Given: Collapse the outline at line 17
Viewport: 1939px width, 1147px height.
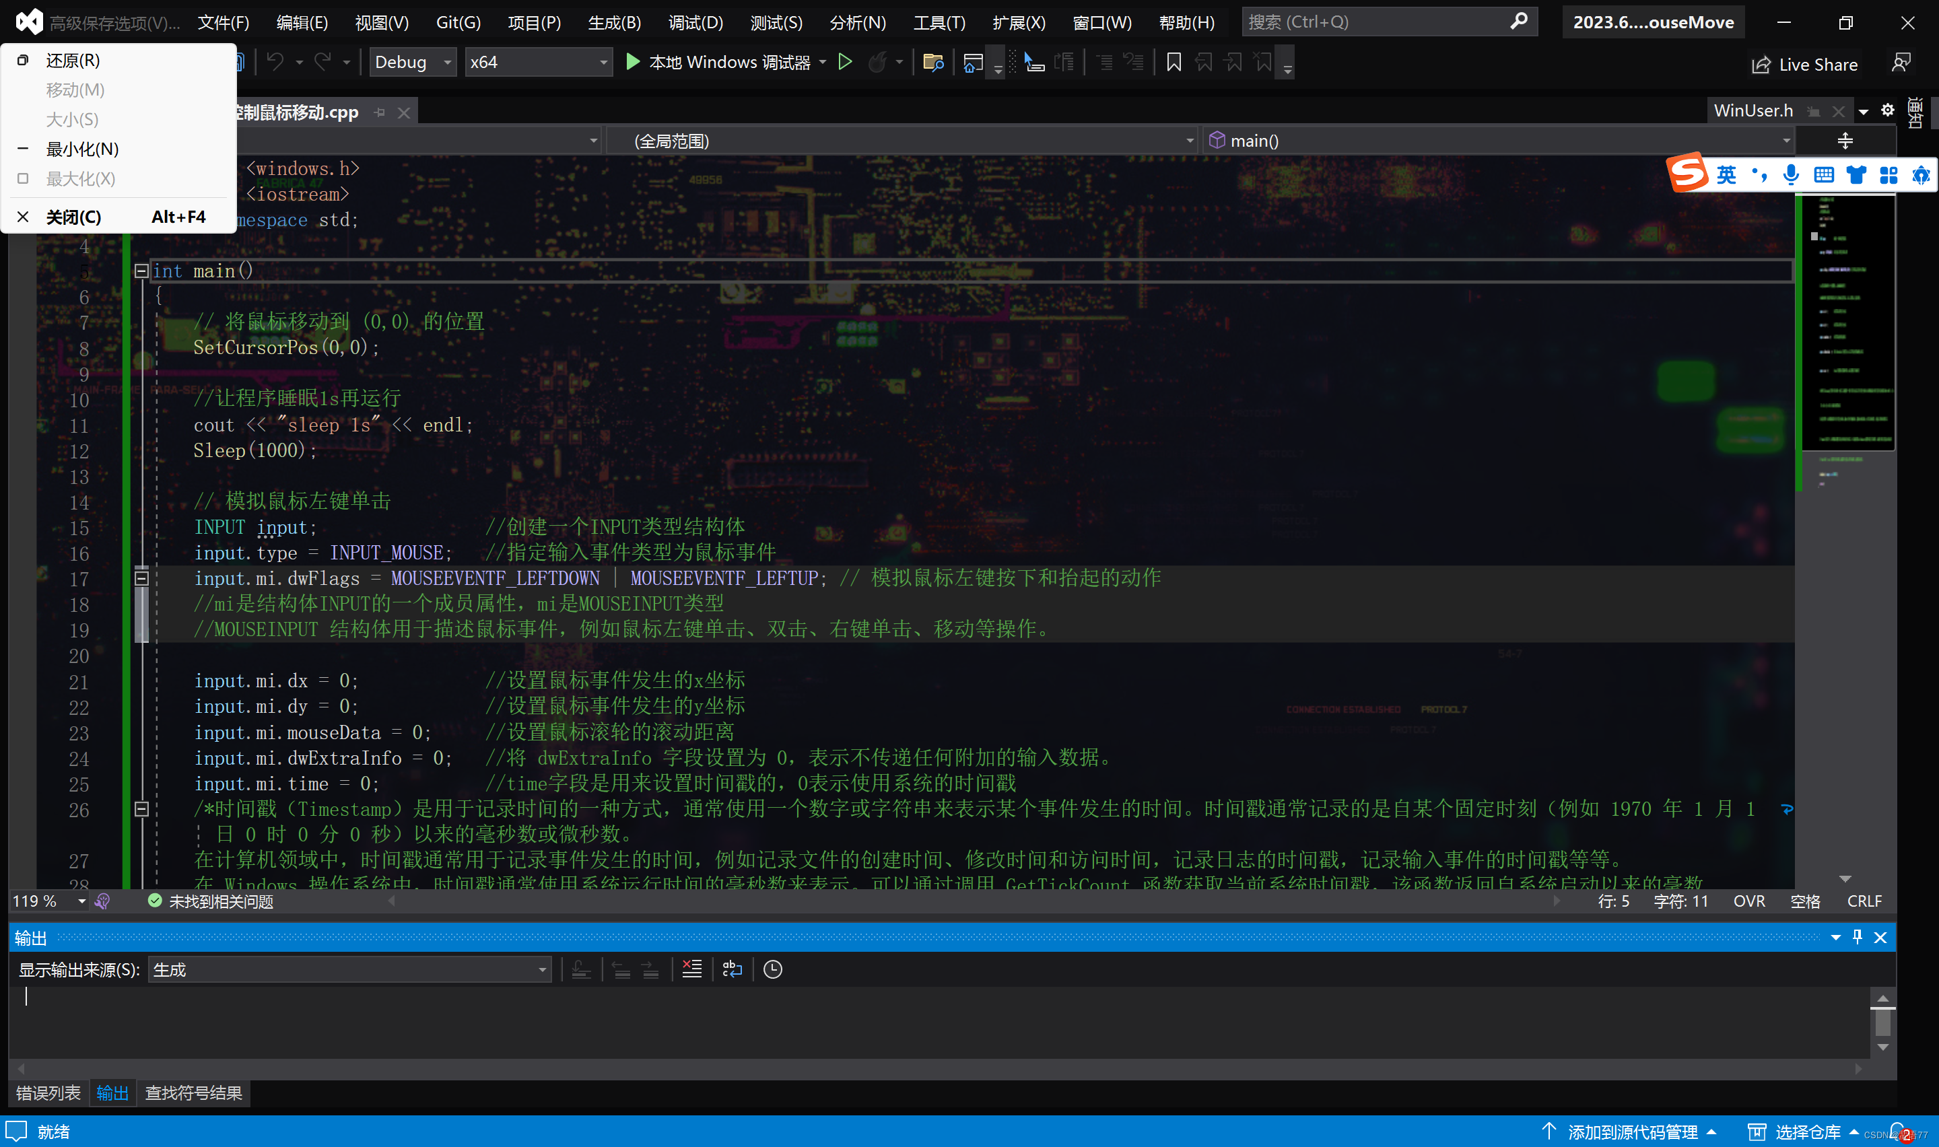Looking at the screenshot, I should point(141,578).
